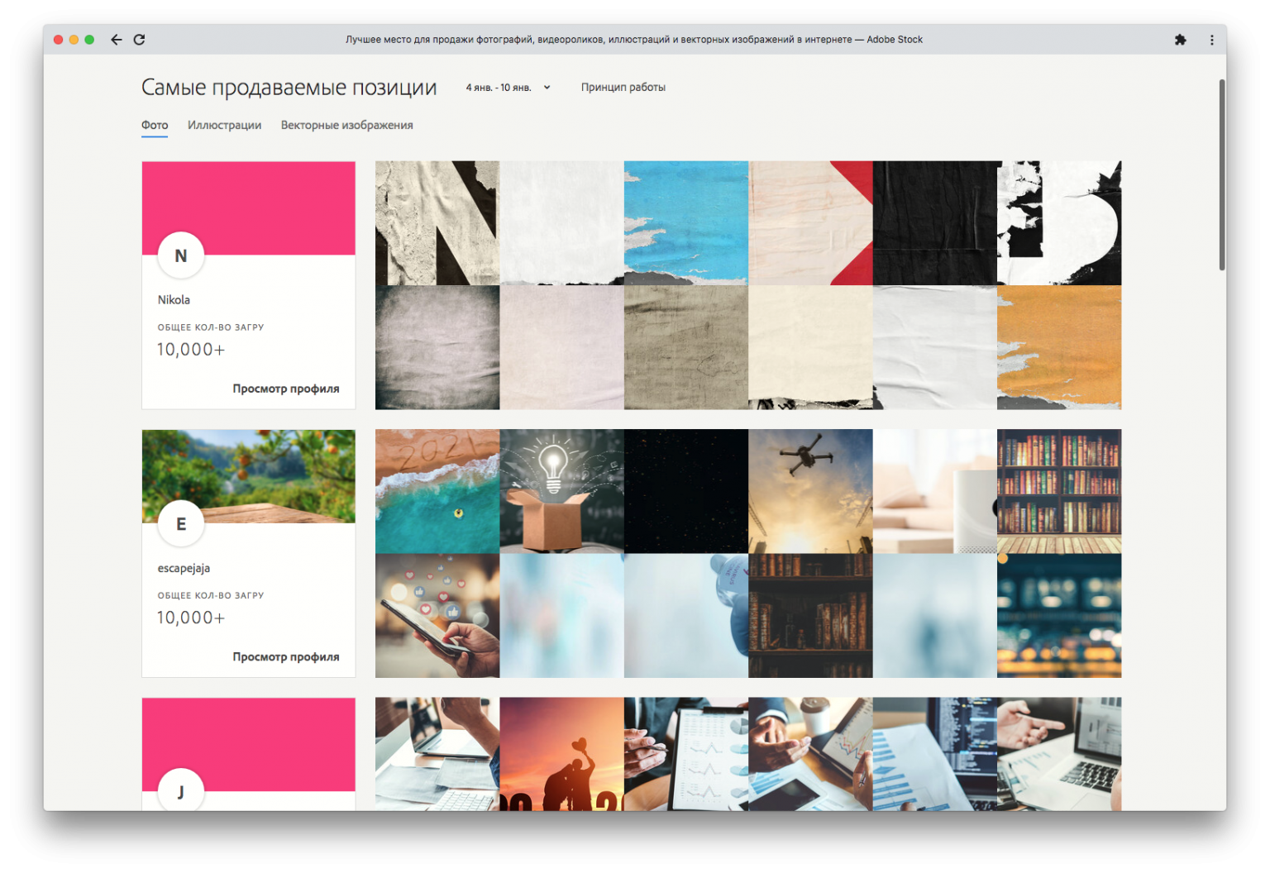The image size is (1270, 873).
Task: Reload the page with the refresh icon
Action: click(x=139, y=40)
